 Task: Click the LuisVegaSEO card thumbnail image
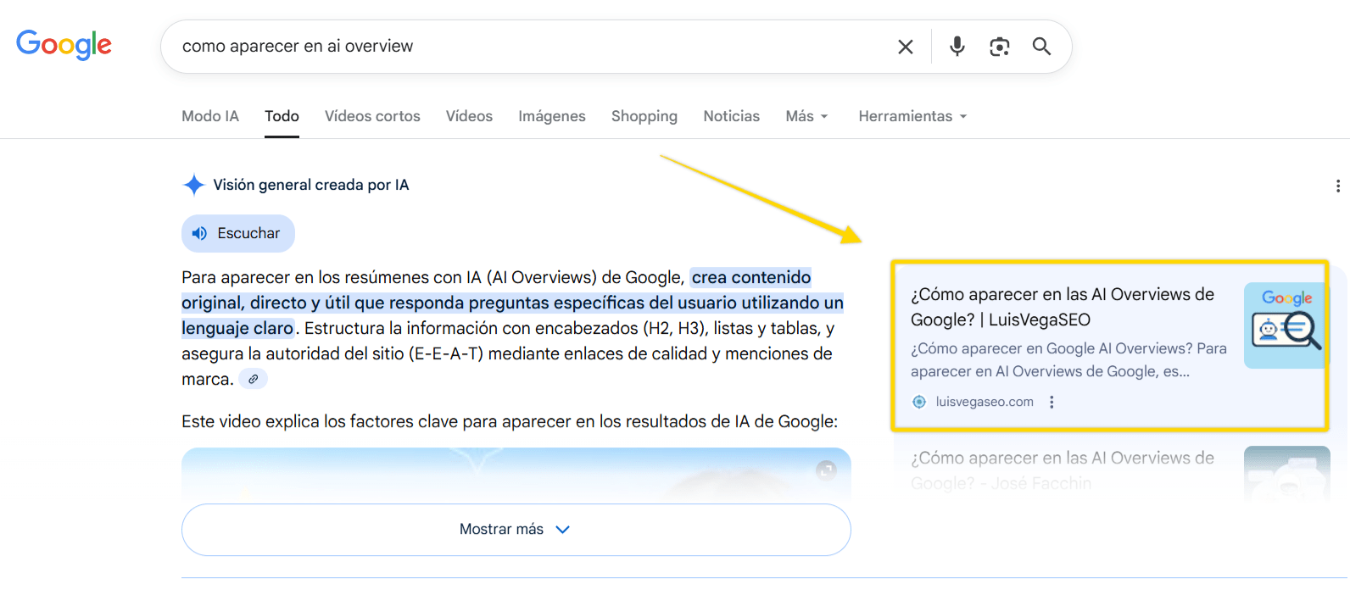coord(1286,325)
